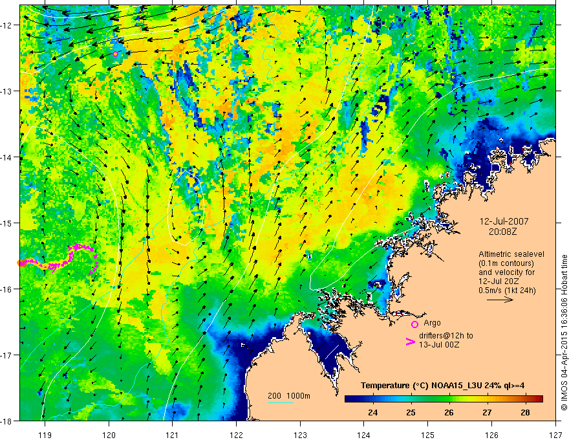Click the date label 12-Jul-2007
This screenshot has width=569, height=440.
504,221
